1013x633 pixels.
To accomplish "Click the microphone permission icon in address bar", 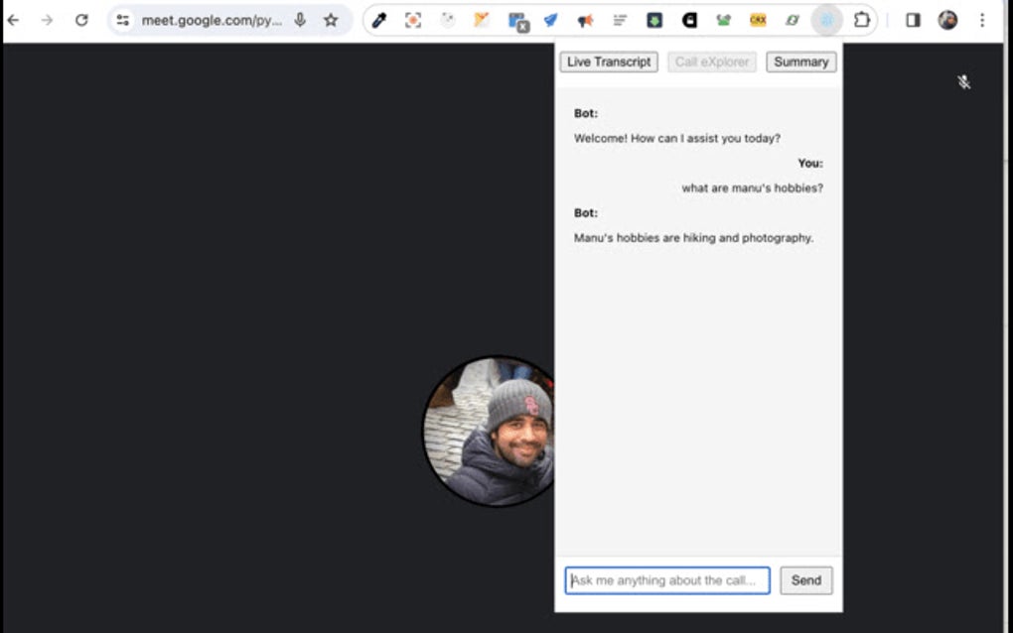I will coord(300,20).
